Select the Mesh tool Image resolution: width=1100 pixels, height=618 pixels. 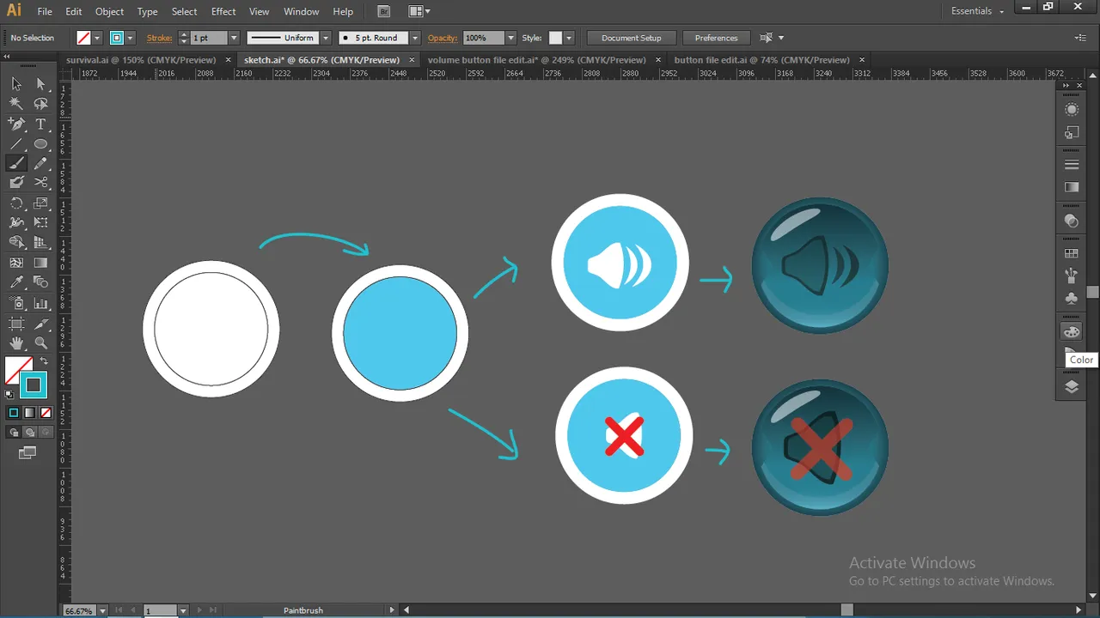(16, 263)
